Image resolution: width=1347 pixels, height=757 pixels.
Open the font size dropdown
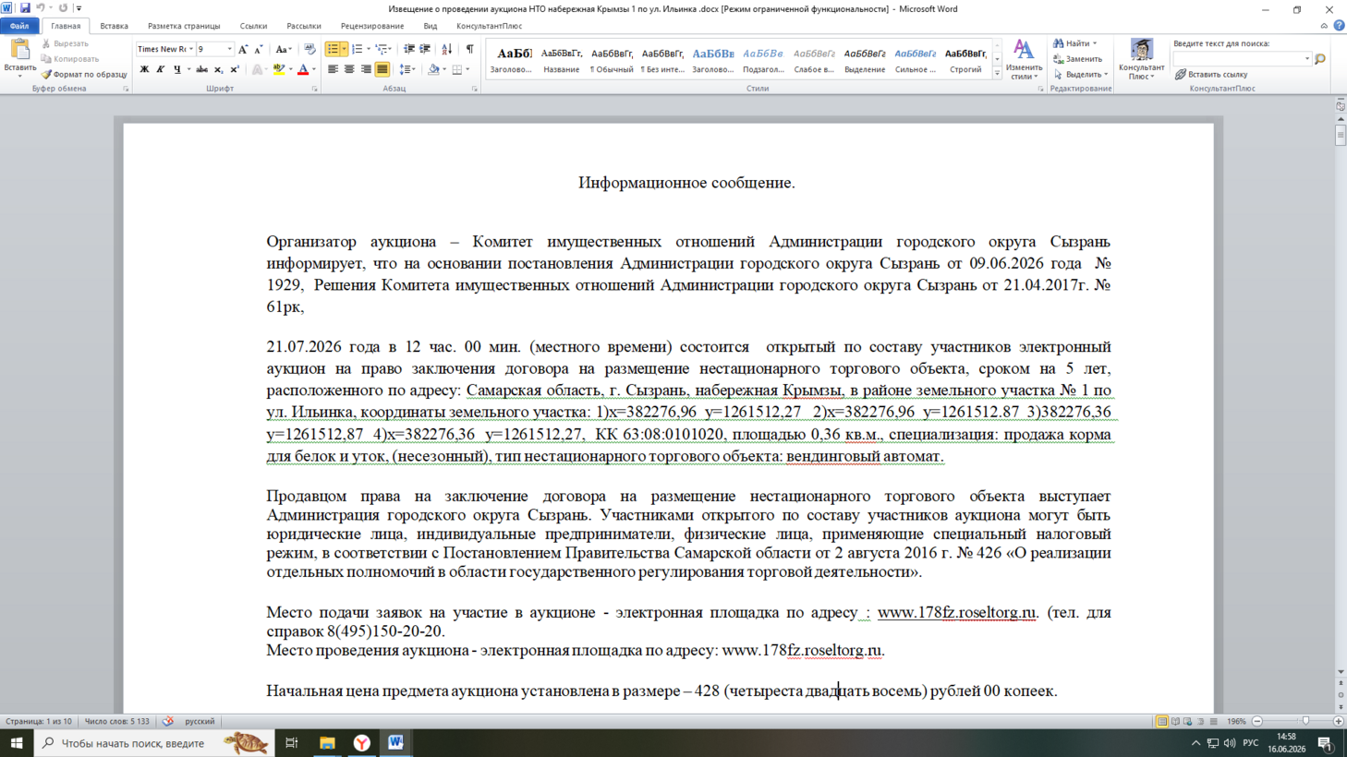click(229, 49)
